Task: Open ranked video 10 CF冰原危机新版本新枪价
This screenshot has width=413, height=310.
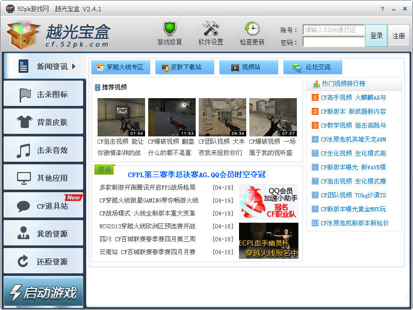Action: tap(355, 223)
